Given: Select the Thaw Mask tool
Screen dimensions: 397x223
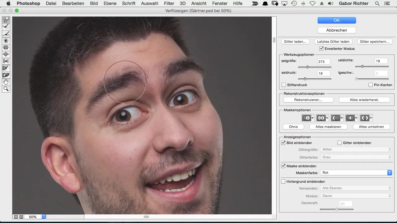Looking at the screenshot, I should coord(6,75).
